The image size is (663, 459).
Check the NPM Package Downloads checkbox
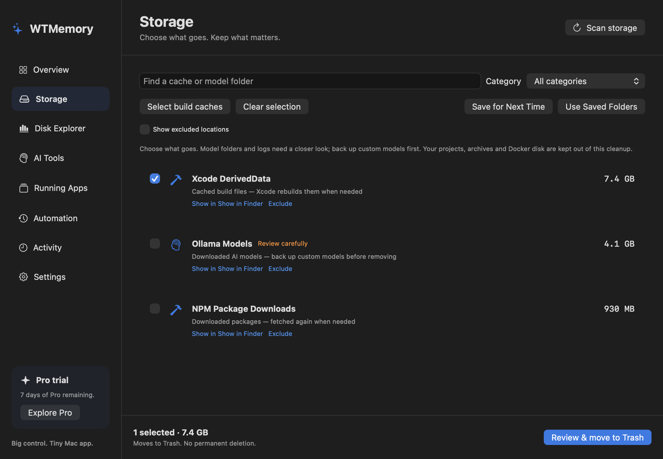pos(155,309)
